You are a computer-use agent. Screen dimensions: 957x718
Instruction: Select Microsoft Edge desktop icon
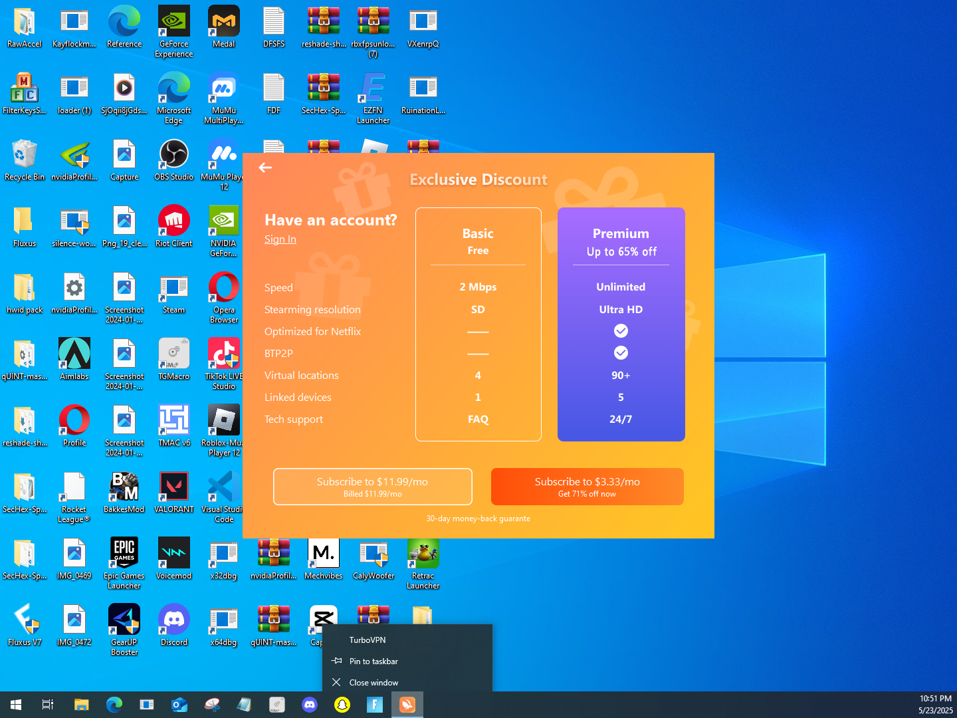point(174,98)
